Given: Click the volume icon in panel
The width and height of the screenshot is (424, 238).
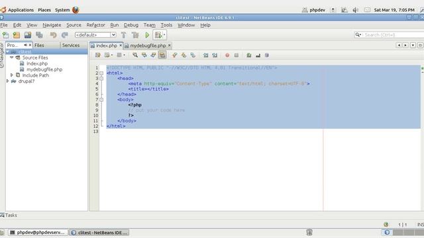Looking at the screenshot, I should 355,10.
